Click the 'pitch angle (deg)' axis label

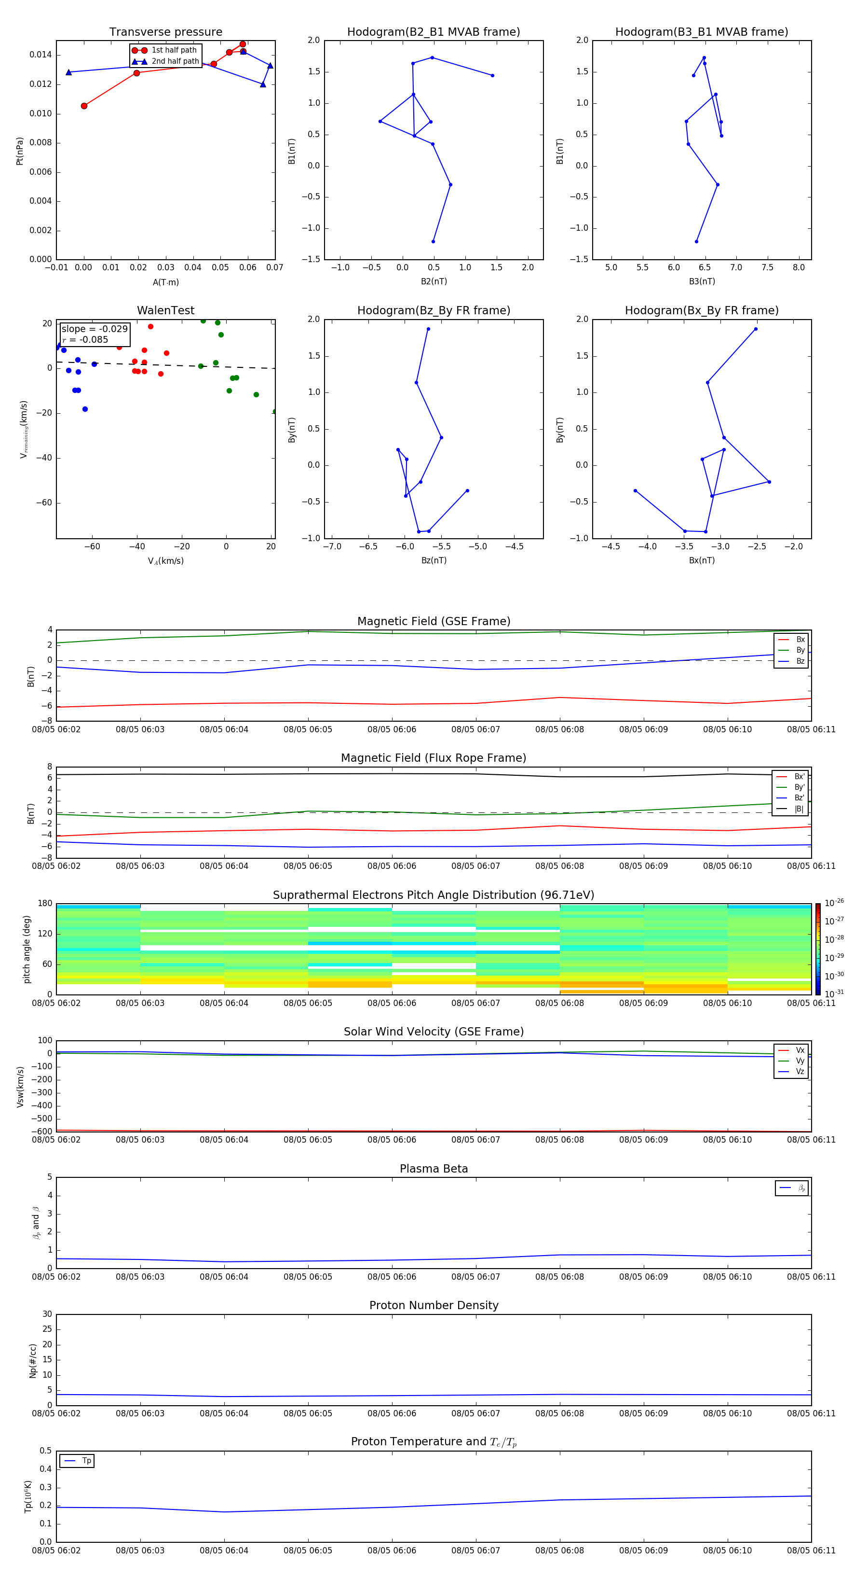click(27, 949)
